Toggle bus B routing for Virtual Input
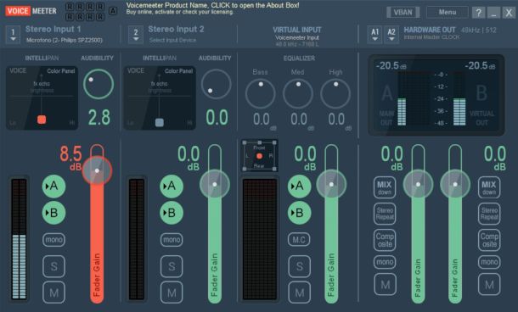Image resolution: width=518 pixels, height=312 pixels. pos(299,213)
